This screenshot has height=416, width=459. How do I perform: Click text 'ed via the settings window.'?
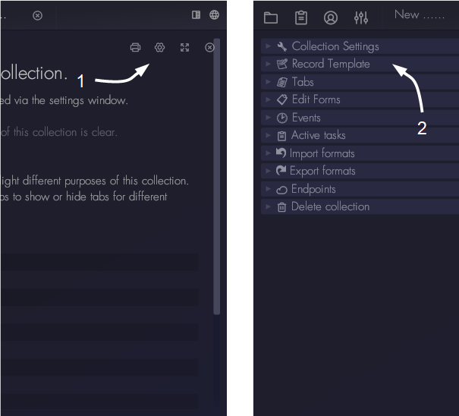(x=64, y=100)
